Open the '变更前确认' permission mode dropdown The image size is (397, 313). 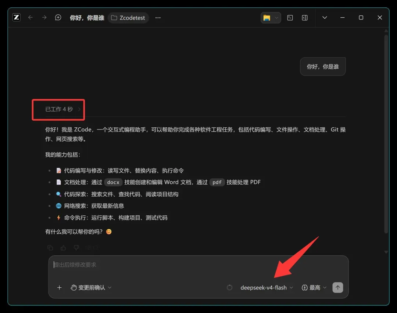click(91, 287)
